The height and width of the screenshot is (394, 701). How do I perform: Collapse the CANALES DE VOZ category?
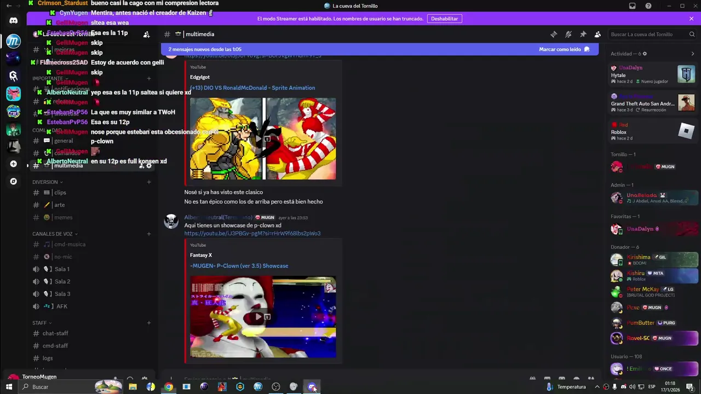[55, 234]
